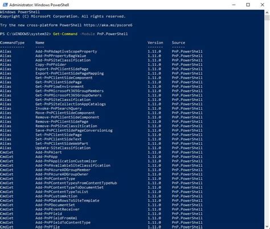The height and width of the screenshot is (229, 270).
Task: Click the 'Get-PnPSiteClassification' row
Action: [x=63, y=99]
